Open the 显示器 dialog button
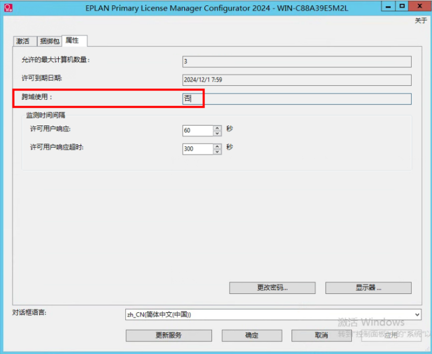432x354 pixels. pyautogui.click(x=368, y=288)
